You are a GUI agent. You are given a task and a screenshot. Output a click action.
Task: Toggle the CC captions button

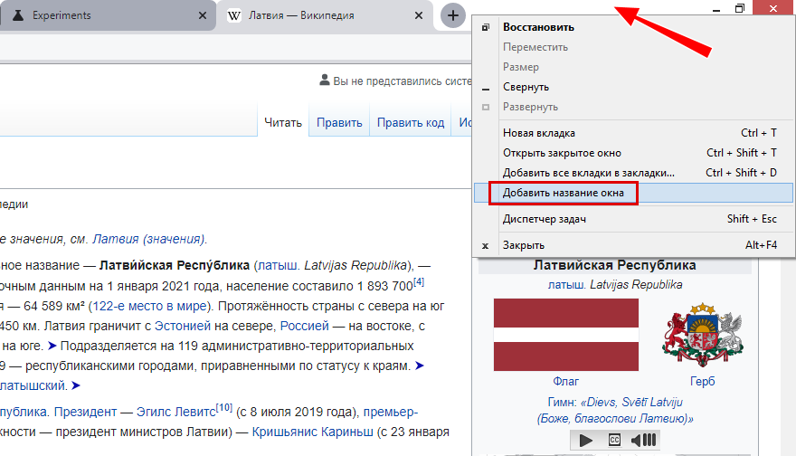tap(614, 440)
